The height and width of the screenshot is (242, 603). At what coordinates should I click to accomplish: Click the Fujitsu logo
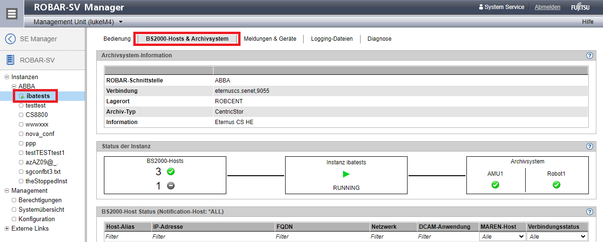[580, 7]
